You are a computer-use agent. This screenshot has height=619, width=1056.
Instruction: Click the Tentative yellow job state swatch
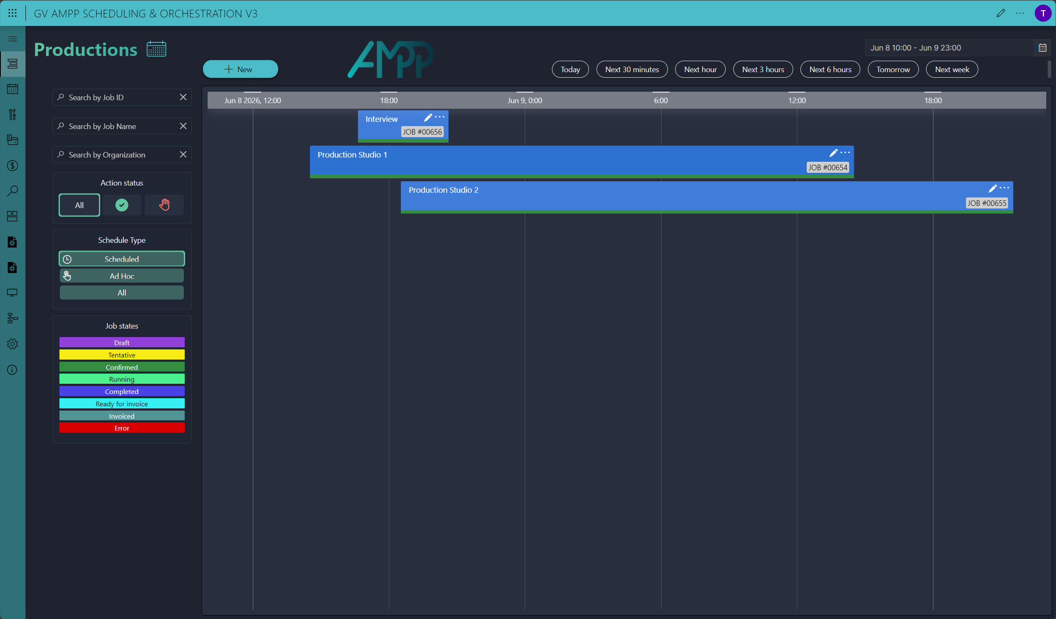coord(122,355)
